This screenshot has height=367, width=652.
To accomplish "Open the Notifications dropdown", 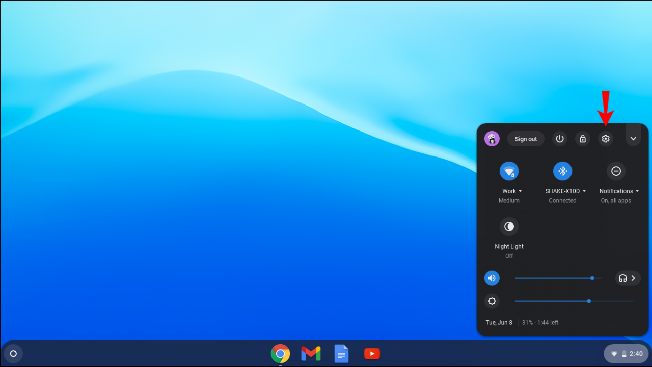I will tap(637, 191).
